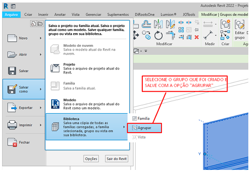The width and height of the screenshot is (250, 172).
Task: Open the Modificar | Grupos de modelo tab
Action: (224, 15)
